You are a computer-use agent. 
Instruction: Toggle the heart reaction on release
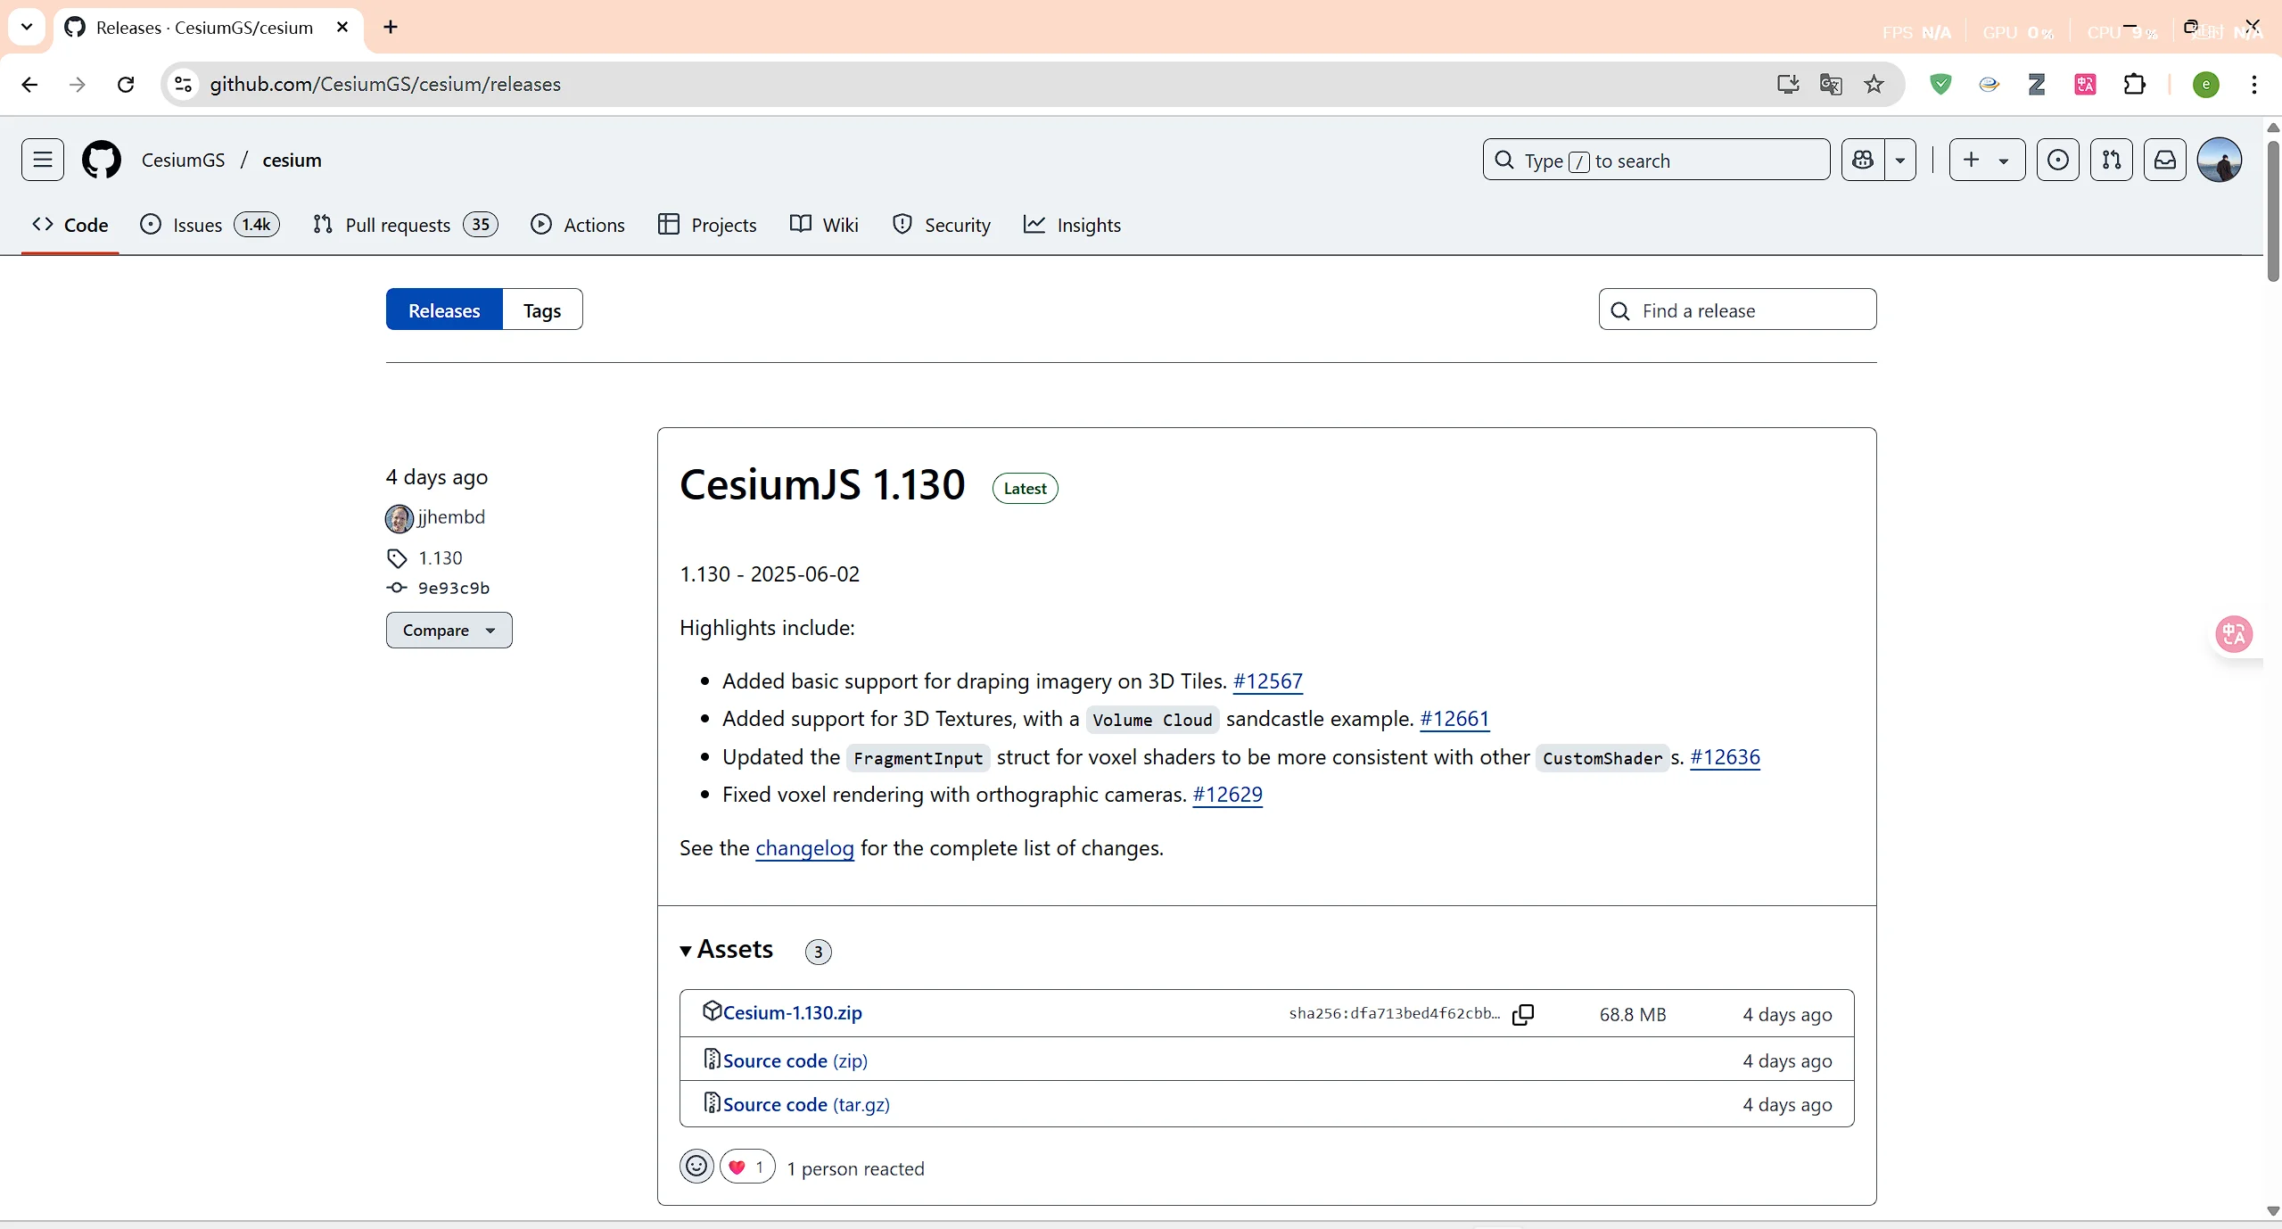(747, 1167)
